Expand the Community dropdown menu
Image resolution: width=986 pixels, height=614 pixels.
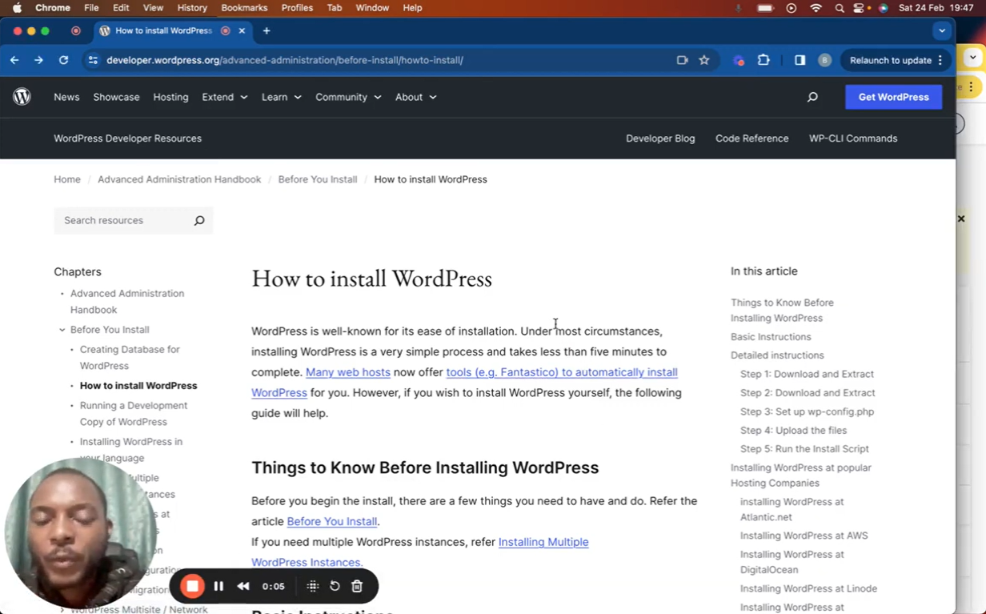pyautogui.click(x=348, y=97)
